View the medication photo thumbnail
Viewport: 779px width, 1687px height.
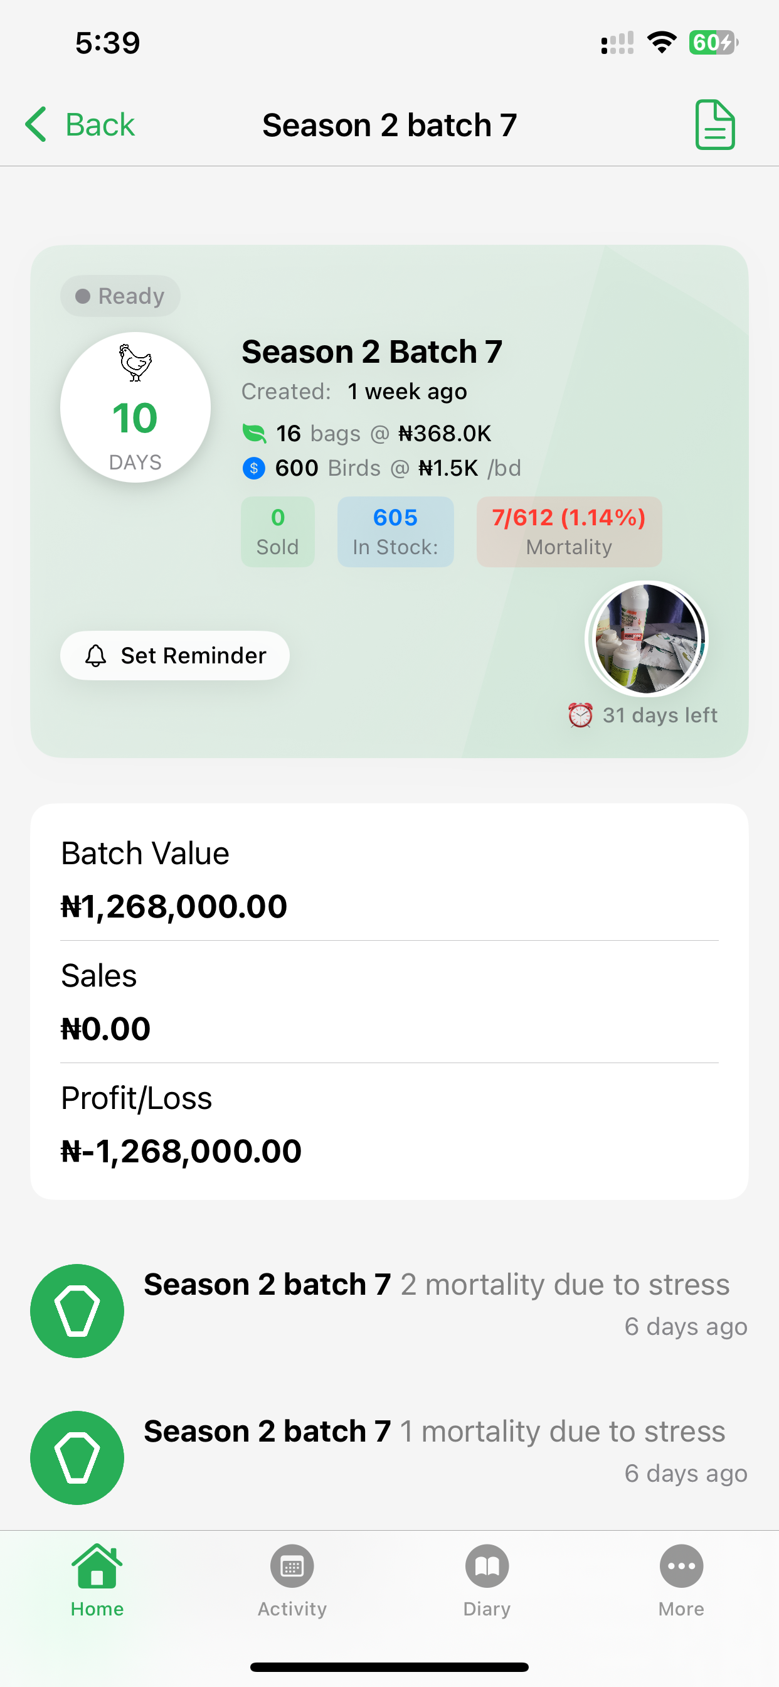pyautogui.click(x=646, y=638)
